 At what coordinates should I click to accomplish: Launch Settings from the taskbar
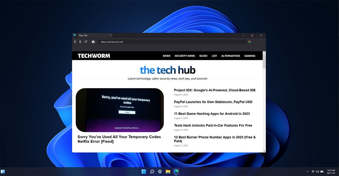click(160, 171)
